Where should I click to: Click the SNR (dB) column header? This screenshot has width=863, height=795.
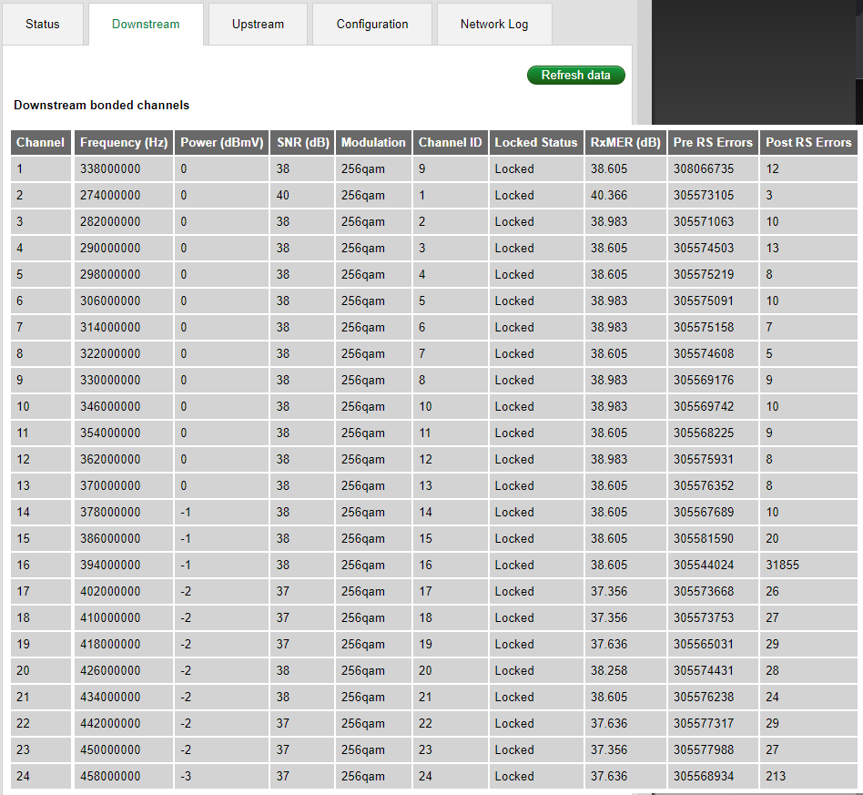303,142
